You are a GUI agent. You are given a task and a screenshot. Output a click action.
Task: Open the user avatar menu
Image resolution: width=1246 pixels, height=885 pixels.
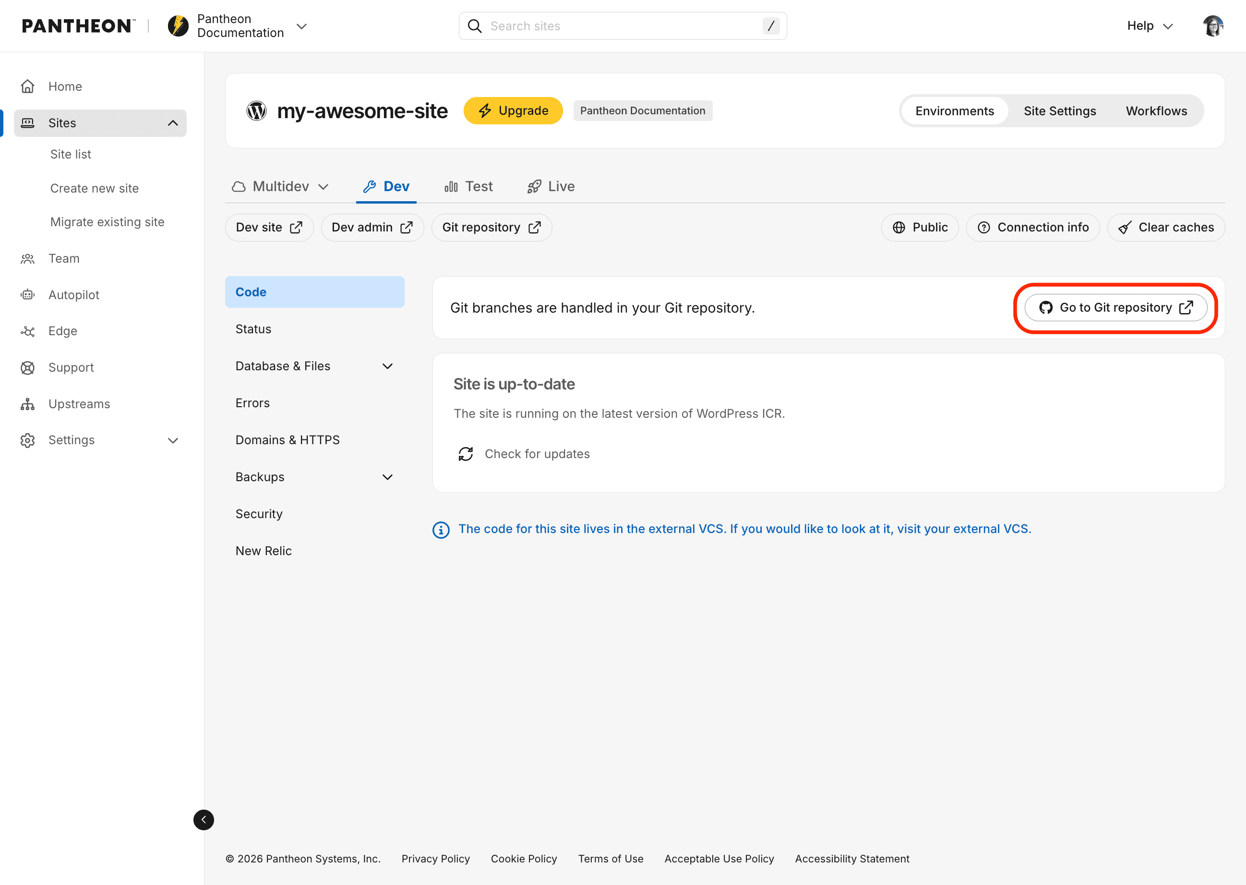[1213, 25]
